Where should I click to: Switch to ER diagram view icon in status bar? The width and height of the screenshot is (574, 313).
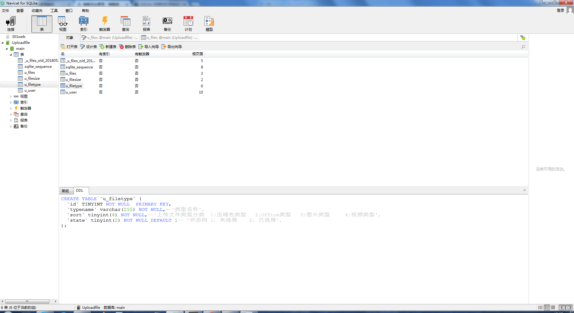[x=553, y=307]
